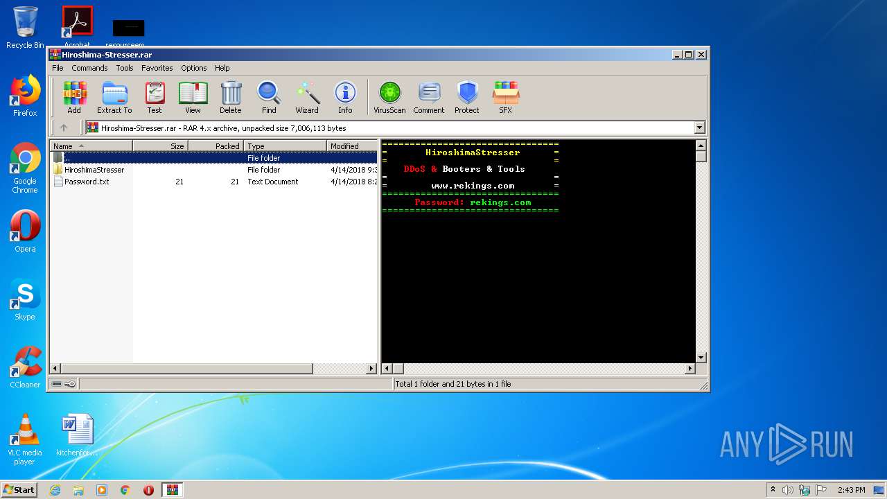This screenshot has width=887, height=499.
Task: Select the Password.txt file row
Action: [x=214, y=182]
